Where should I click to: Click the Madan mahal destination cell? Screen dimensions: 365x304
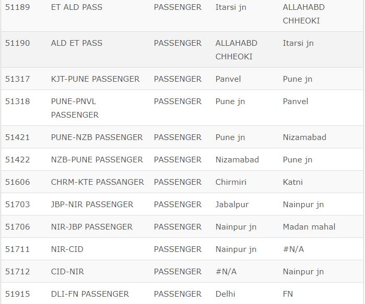click(309, 227)
